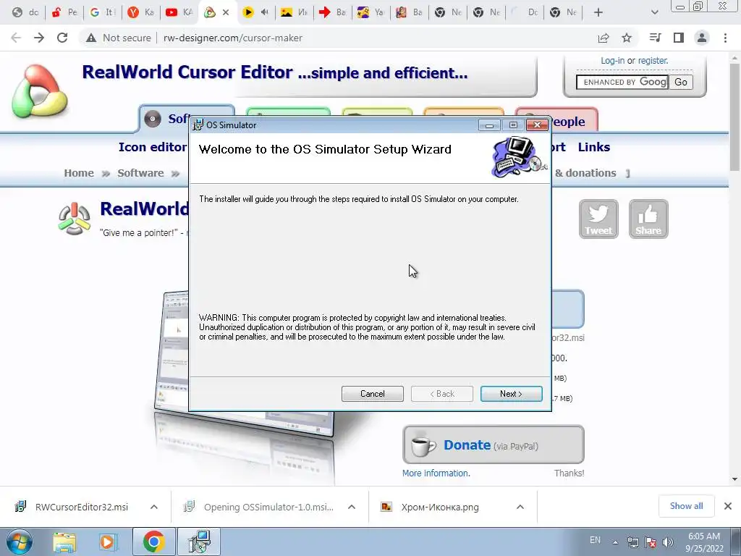Click the taskbar clock
The height and width of the screenshot is (556, 741).
point(704,542)
